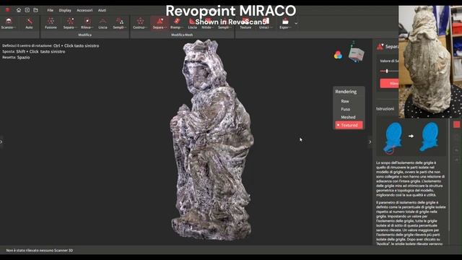Click the Separa panel header icon
This screenshot has width=462, height=260.
380,46
